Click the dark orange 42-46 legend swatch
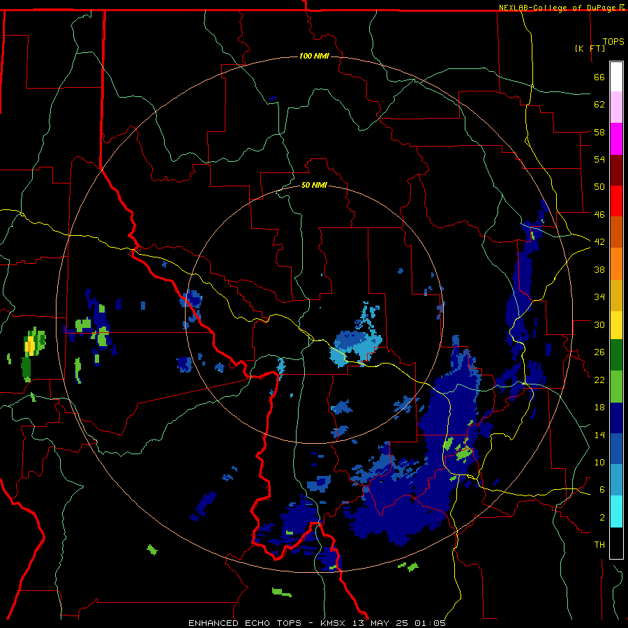The width and height of the screenshot is (628, 628). [x=616, y=232]
